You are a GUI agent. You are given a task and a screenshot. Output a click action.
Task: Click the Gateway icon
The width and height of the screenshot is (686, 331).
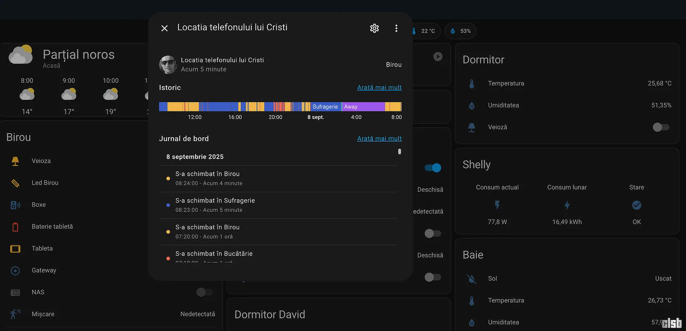15,271
